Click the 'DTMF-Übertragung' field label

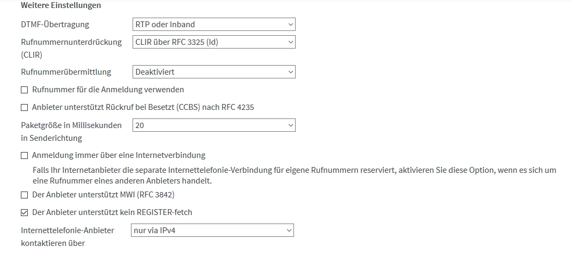[55, 25]
